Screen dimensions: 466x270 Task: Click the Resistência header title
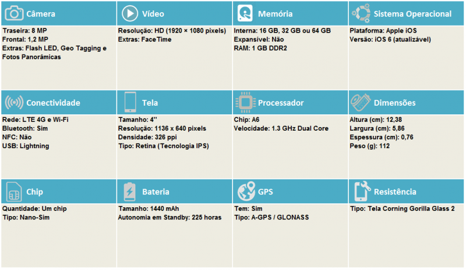395,192
